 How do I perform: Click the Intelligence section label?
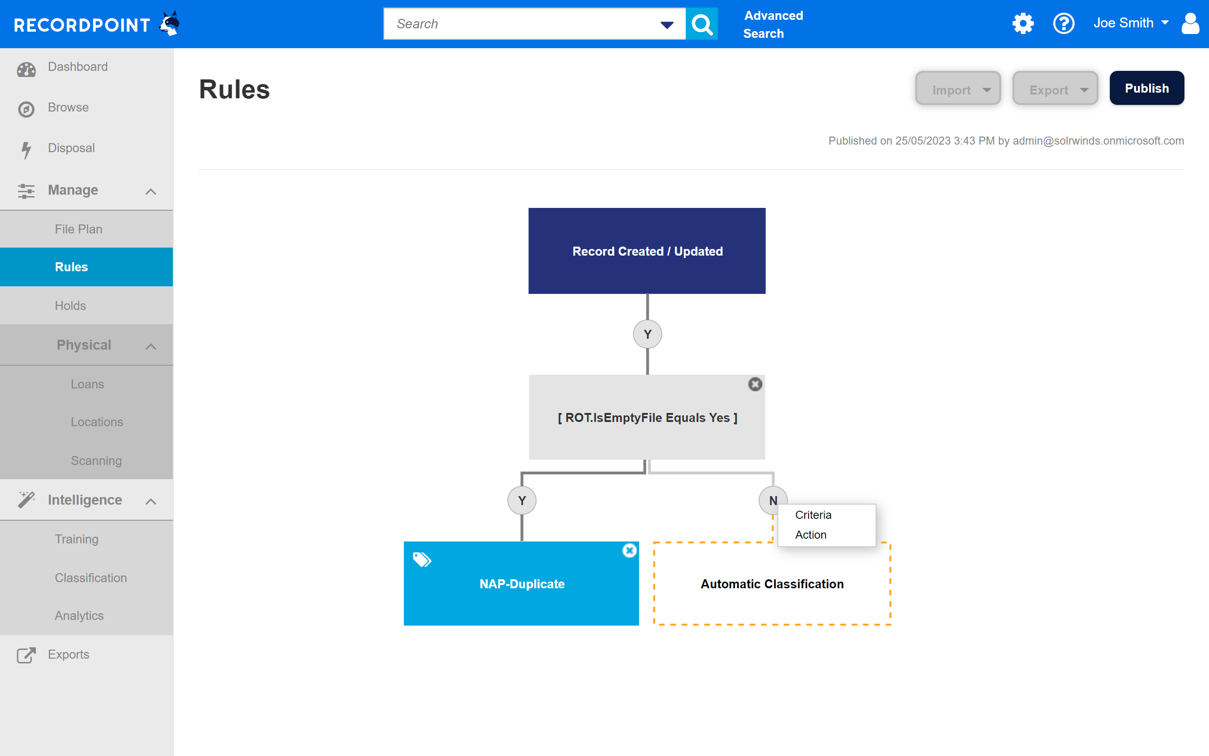click(85, 500)
